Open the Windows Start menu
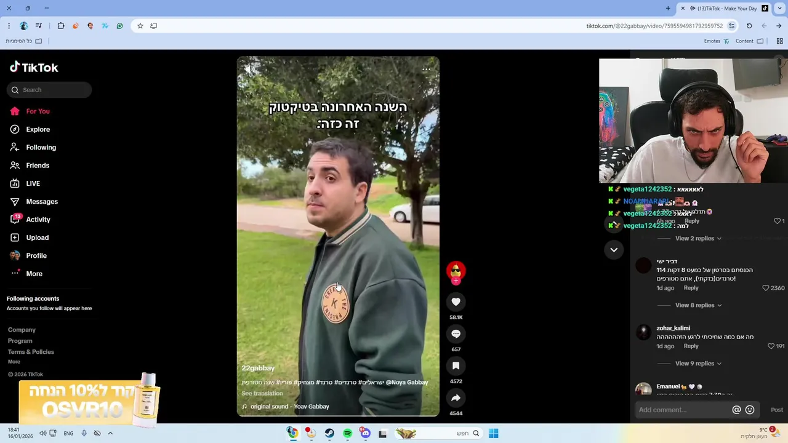Image resolution: width=788 pixels, height=443 pixels. point(493,434)
